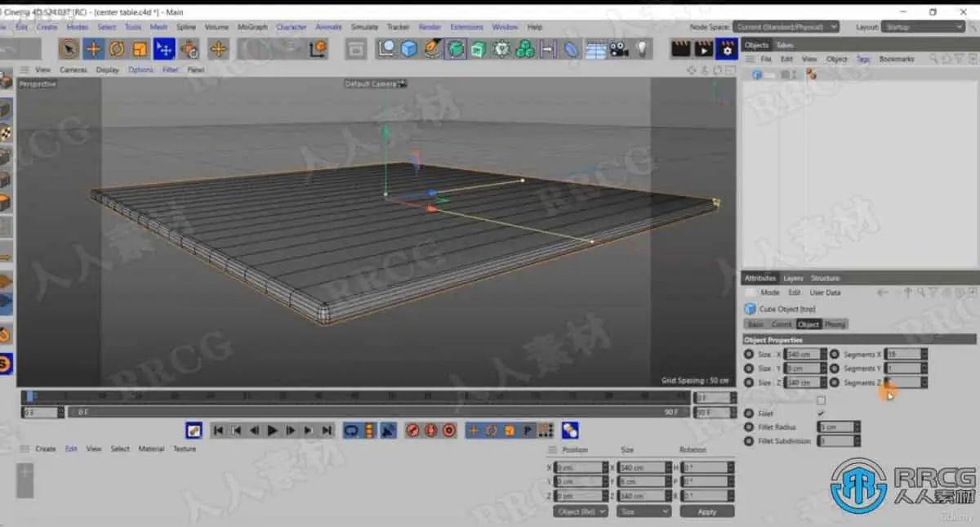Viewport: 980px width, 527px height.
Task: Activate the Move tool
Action: pyautogui.click(x=94, y=49)
